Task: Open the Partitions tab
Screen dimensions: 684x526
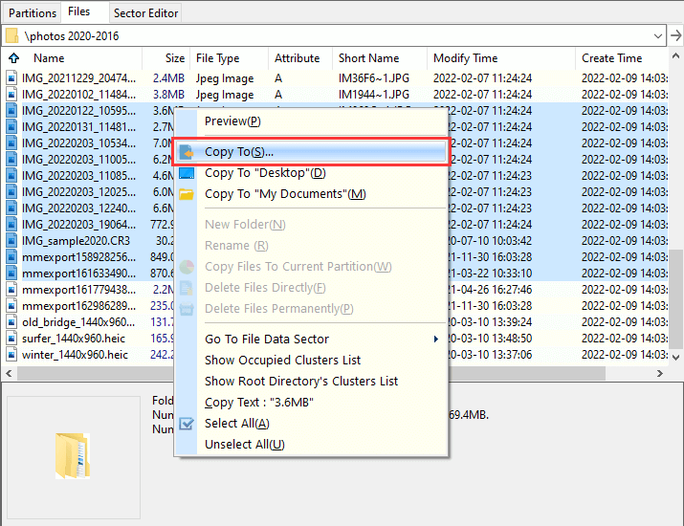Action: click(x=33, y=13)
